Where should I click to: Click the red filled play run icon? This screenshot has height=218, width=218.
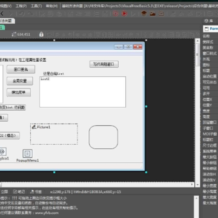click(x=124, y=13)
